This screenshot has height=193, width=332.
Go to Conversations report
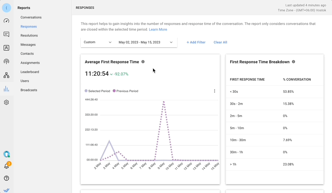31,17
